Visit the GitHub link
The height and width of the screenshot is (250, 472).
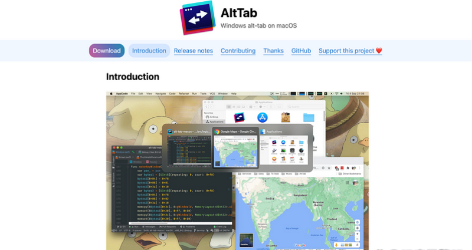click(x=301, y=51)
